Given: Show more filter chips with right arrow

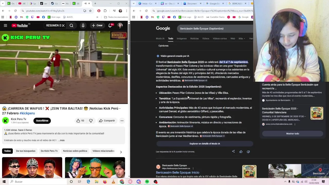Looking at the screenshot, I should click(x=121, y=152).
